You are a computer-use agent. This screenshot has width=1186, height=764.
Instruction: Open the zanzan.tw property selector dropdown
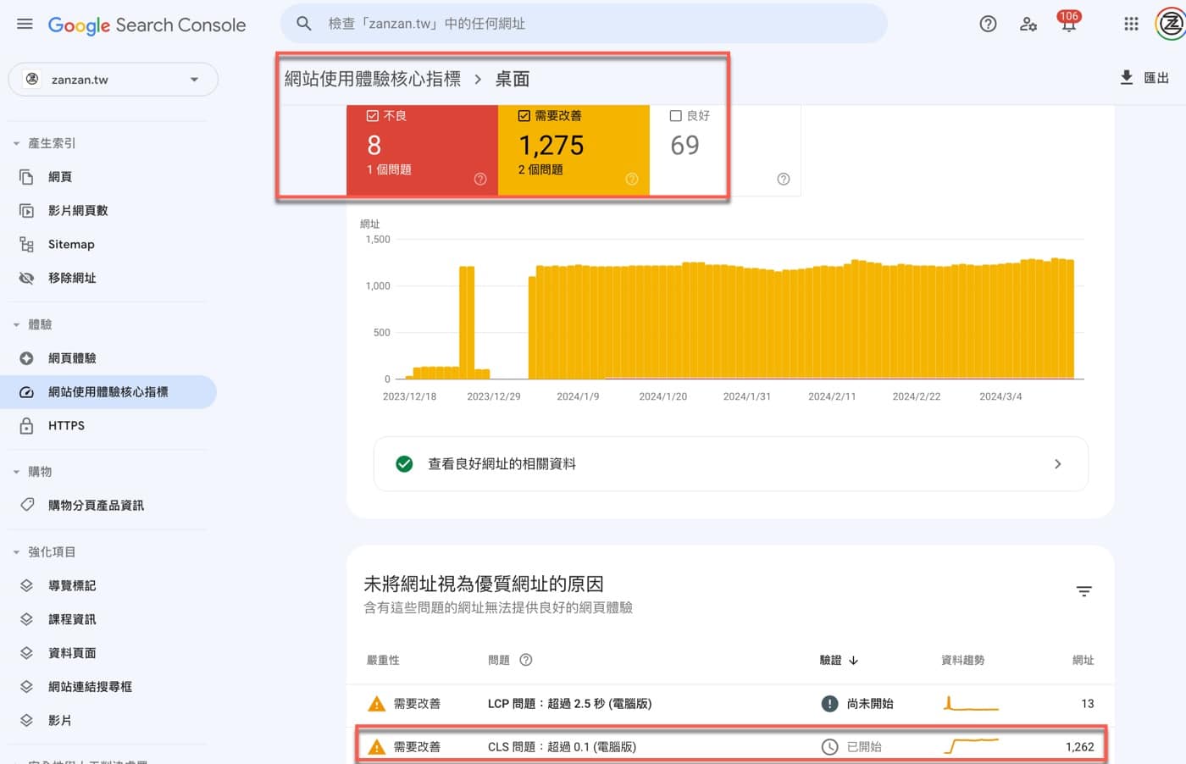pyautogui.click(x=114, y=80)
